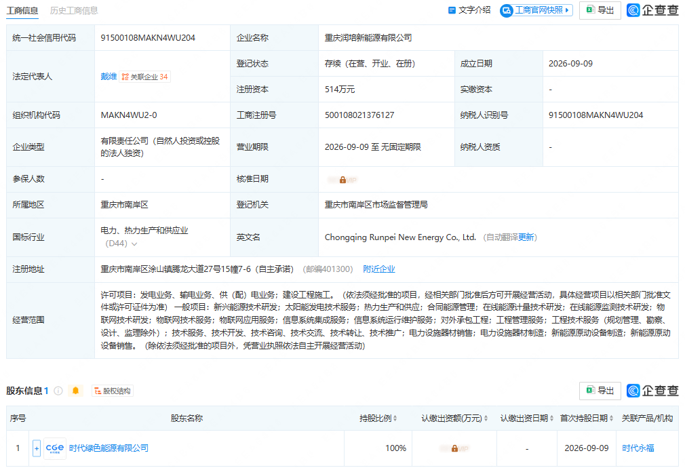
Task: Click English name Chongqing Runpei New Energy
Action: tap(400, 237)
